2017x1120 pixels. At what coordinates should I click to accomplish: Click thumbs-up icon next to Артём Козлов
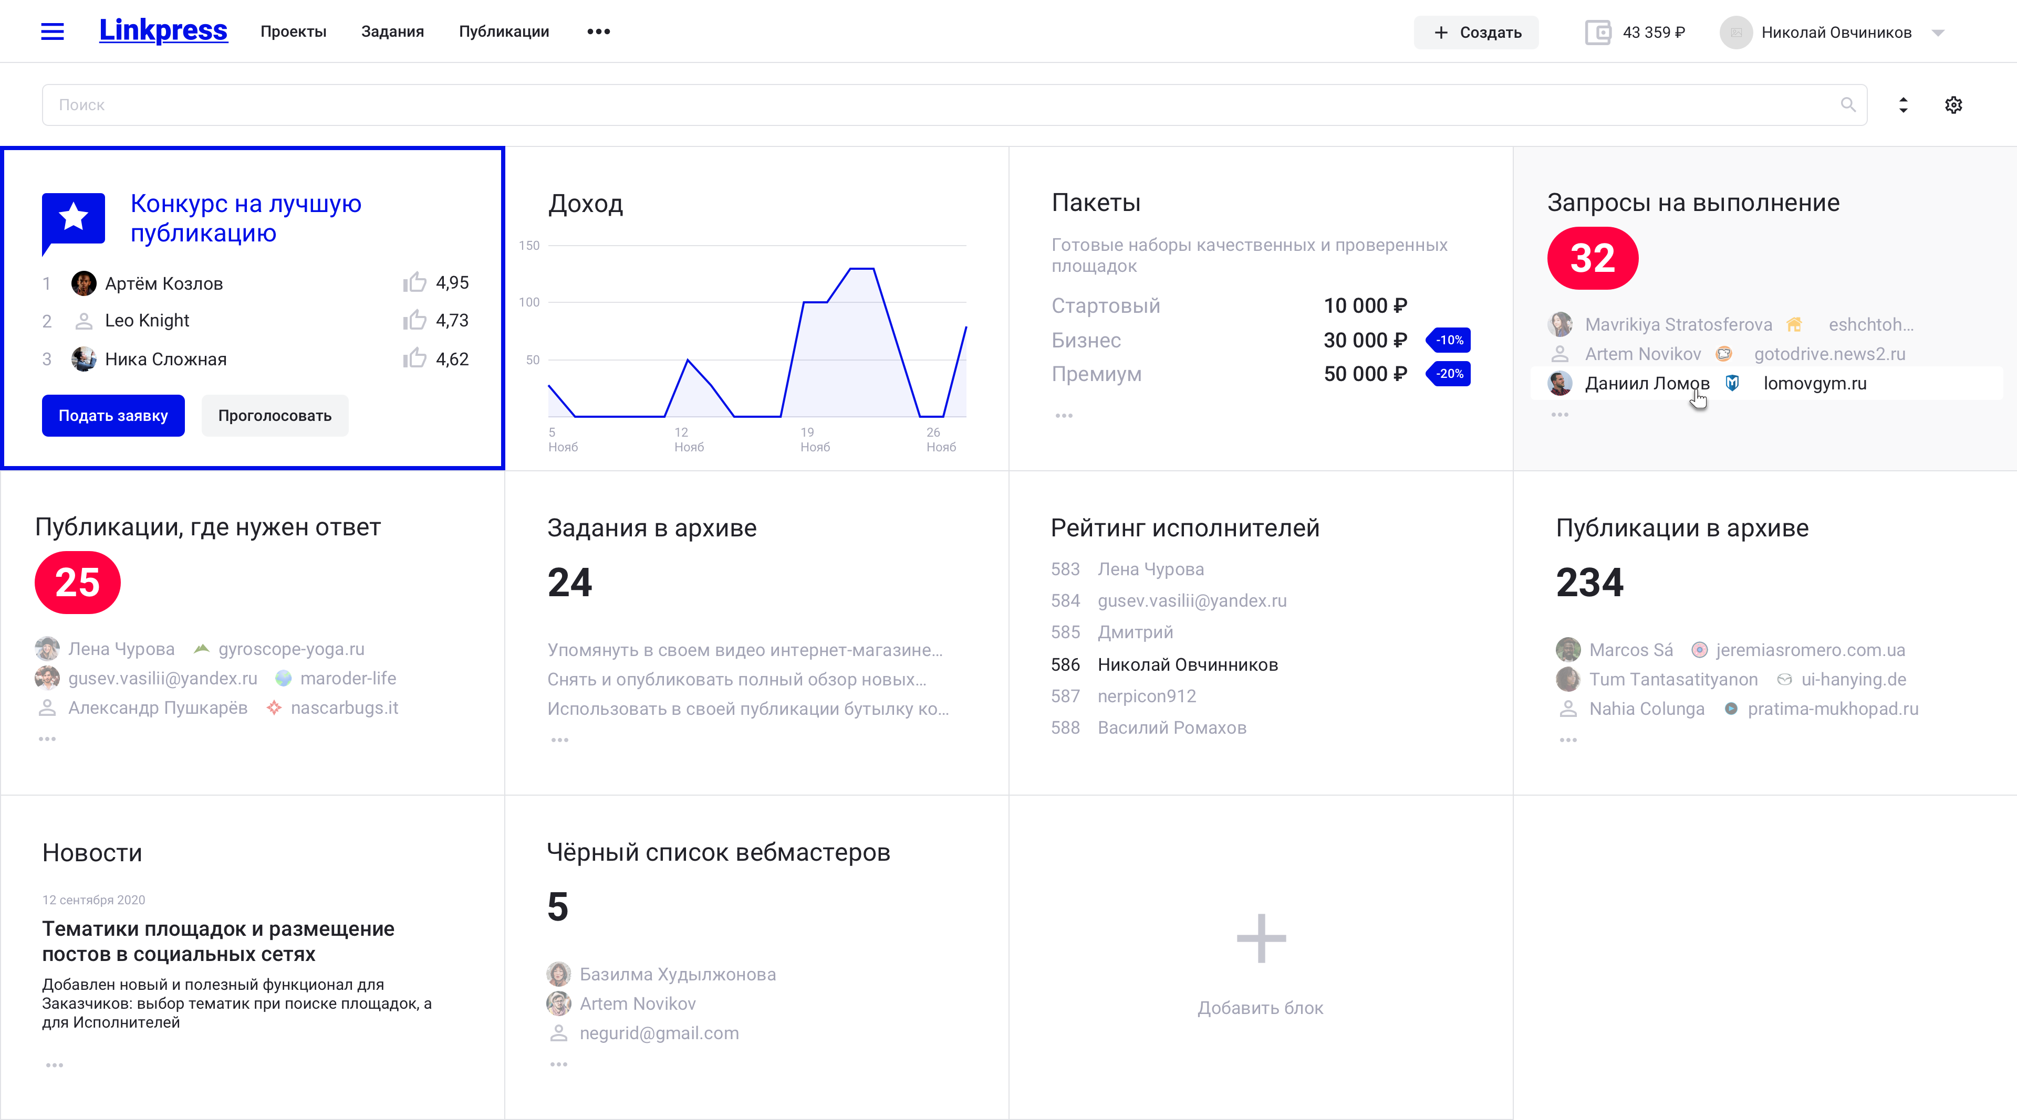[x=414, y=282]
